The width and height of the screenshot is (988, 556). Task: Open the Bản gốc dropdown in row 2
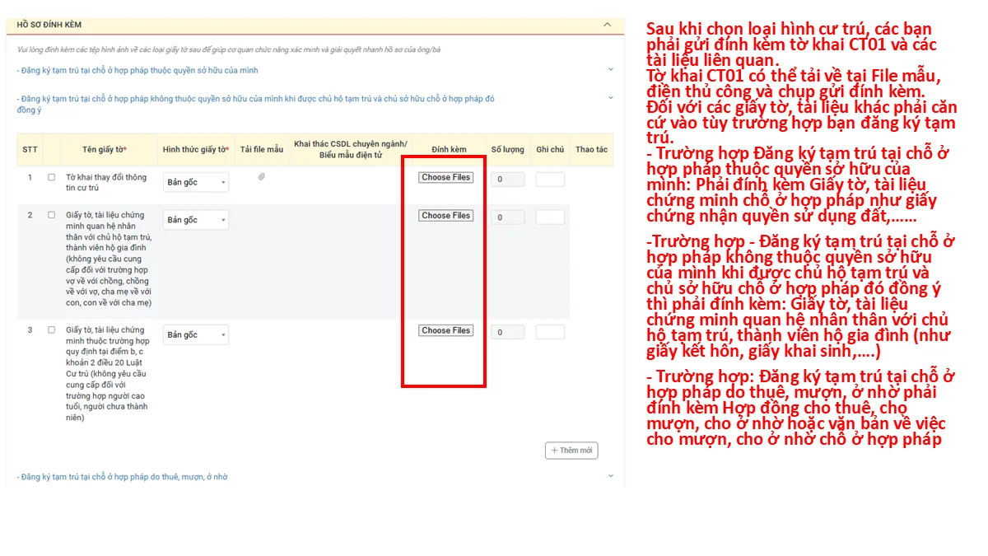196,220
